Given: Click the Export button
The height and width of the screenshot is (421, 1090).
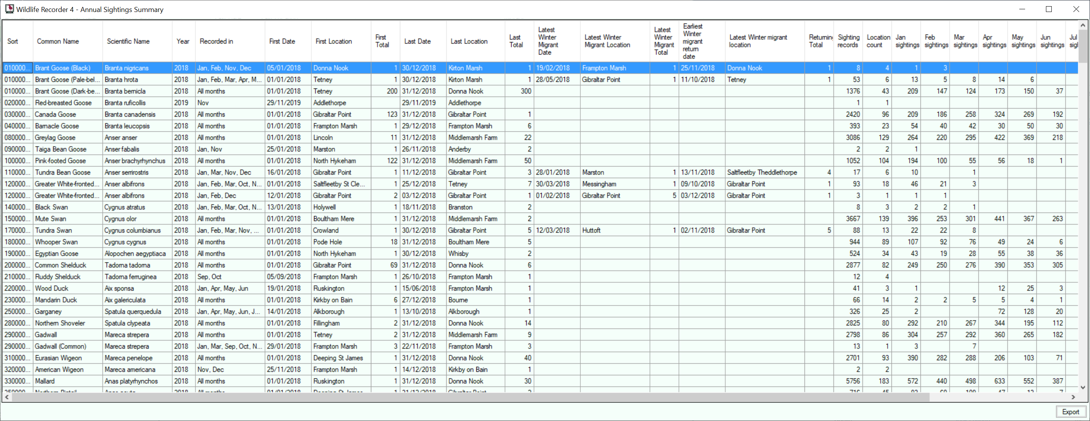Looking at the screenshot, I should [1070, 412].
